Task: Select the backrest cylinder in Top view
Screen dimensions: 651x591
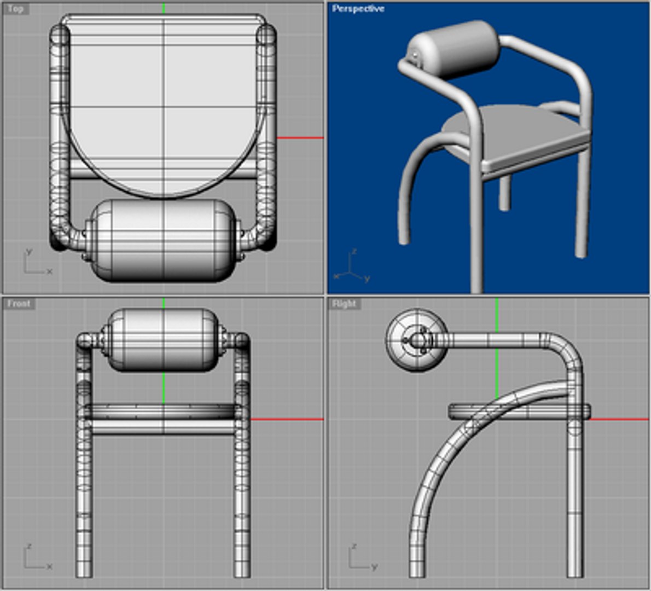Action: pos(163,240)
